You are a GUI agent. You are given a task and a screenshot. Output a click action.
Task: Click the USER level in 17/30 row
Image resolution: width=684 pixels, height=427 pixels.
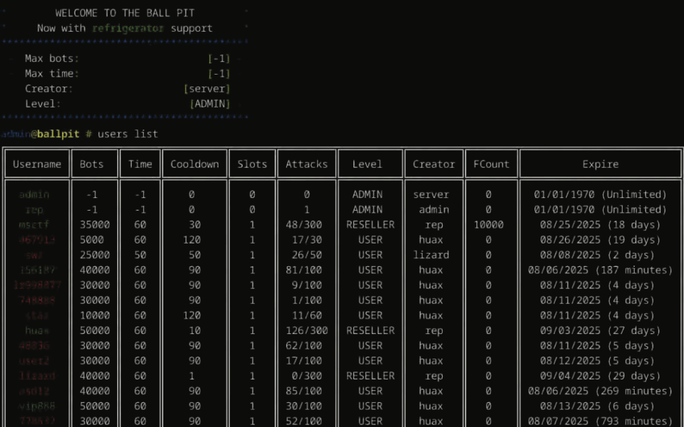pos(370,240)
